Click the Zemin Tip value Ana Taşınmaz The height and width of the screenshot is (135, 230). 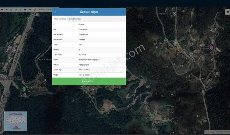(x=85, y=70)
